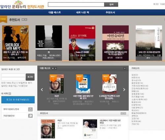This screenshot has height=140, width=165.
Task: Go to next page of lower 추천도서 section
Action: pos(125,113)
